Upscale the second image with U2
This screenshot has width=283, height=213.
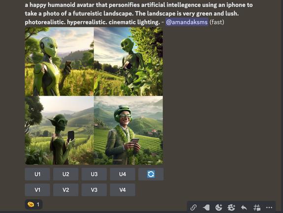coord(65,174)
